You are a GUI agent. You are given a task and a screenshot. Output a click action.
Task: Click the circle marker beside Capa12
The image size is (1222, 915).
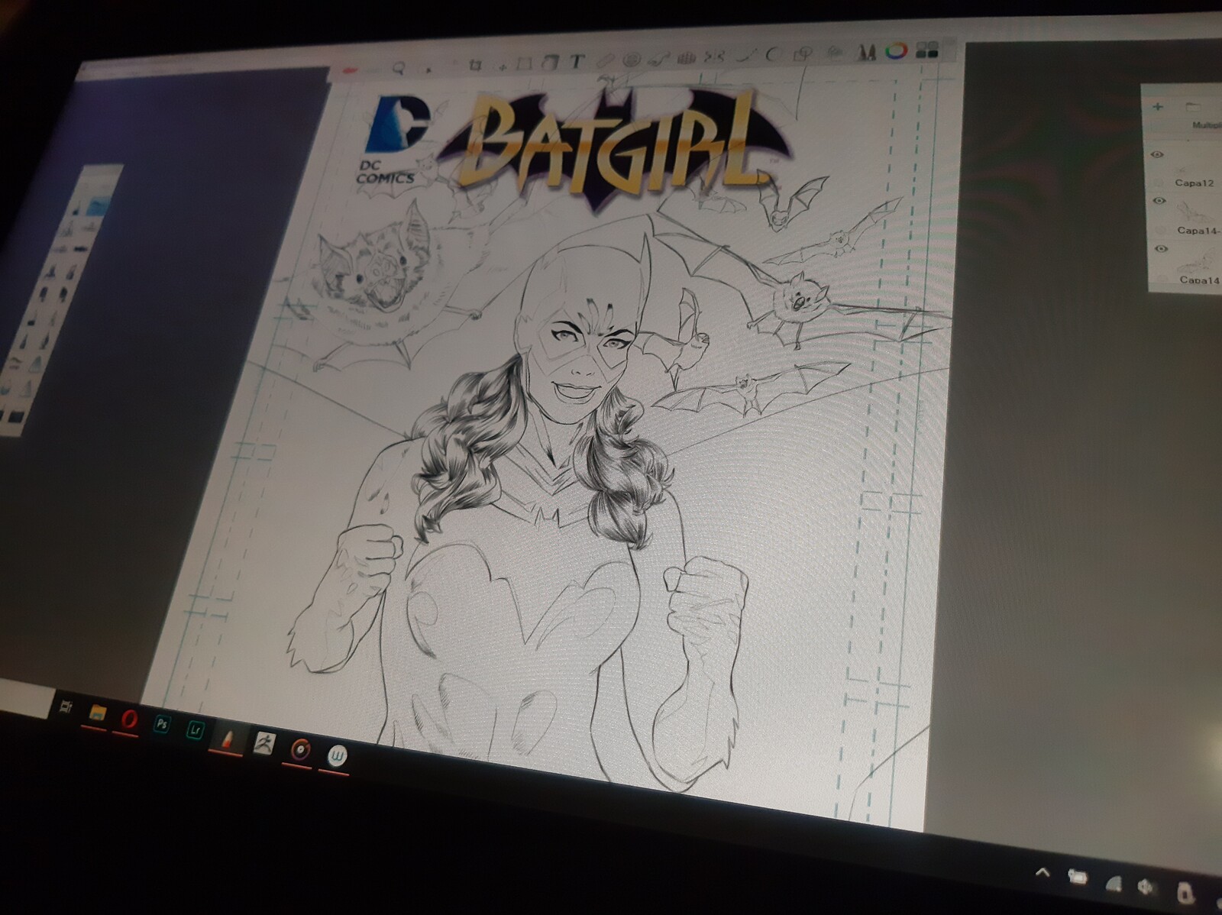point(1157,183)
